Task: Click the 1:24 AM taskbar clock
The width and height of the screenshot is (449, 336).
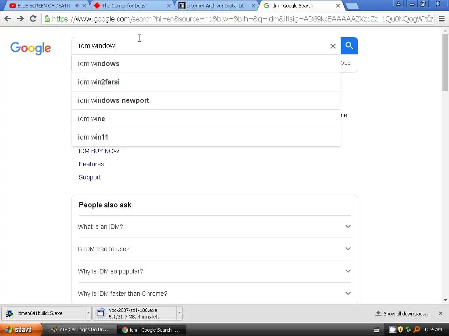Action: (x=433, y=329)
